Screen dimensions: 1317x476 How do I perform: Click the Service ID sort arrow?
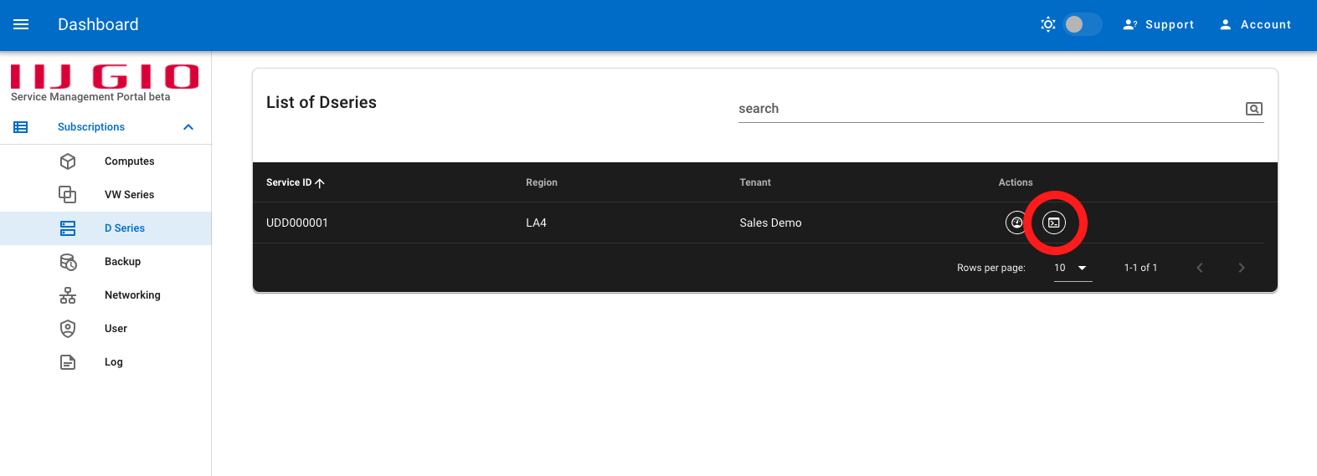point(320,182)
